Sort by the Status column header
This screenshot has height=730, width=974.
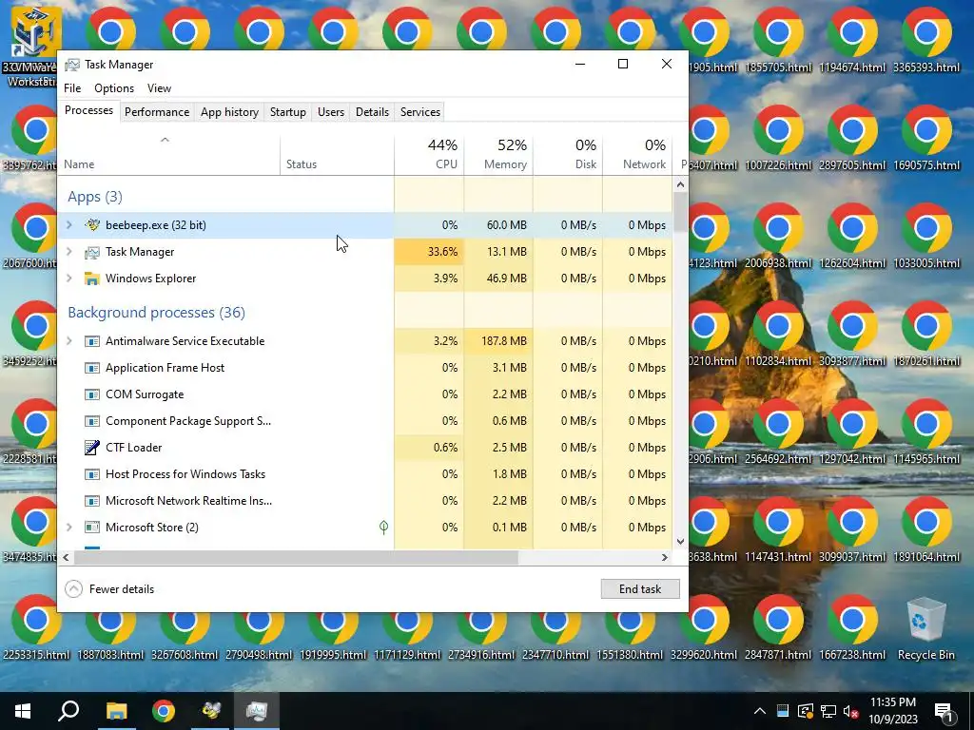338,154
